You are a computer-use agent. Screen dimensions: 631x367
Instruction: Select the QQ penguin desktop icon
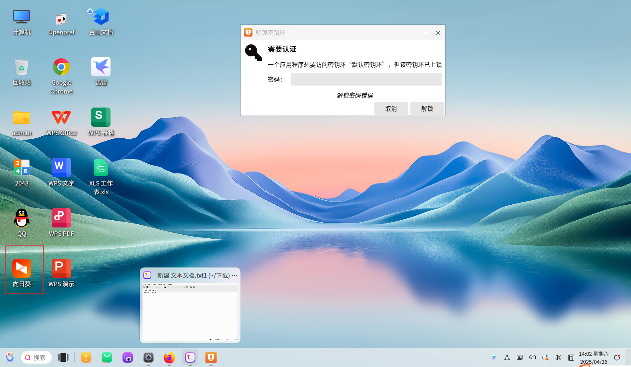point(22,218)
